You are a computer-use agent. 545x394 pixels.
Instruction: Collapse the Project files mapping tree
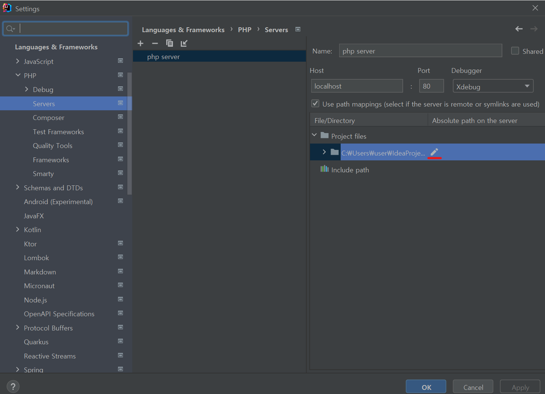314,135
